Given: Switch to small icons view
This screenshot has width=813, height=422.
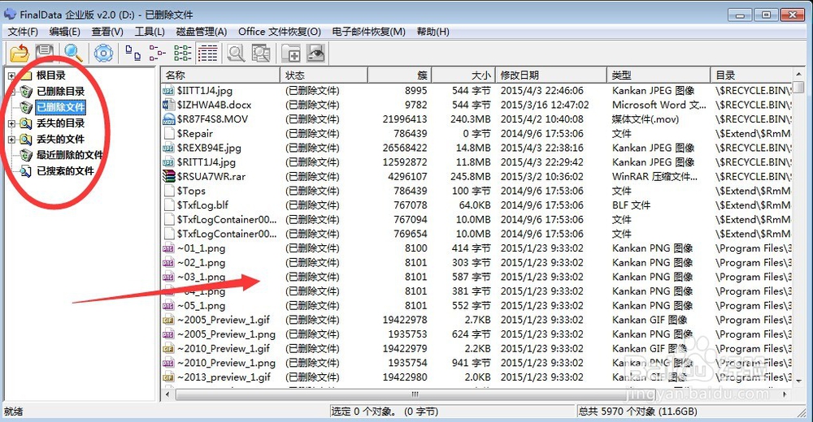Looking at the screenshot, I should click(x=157, y=53).
